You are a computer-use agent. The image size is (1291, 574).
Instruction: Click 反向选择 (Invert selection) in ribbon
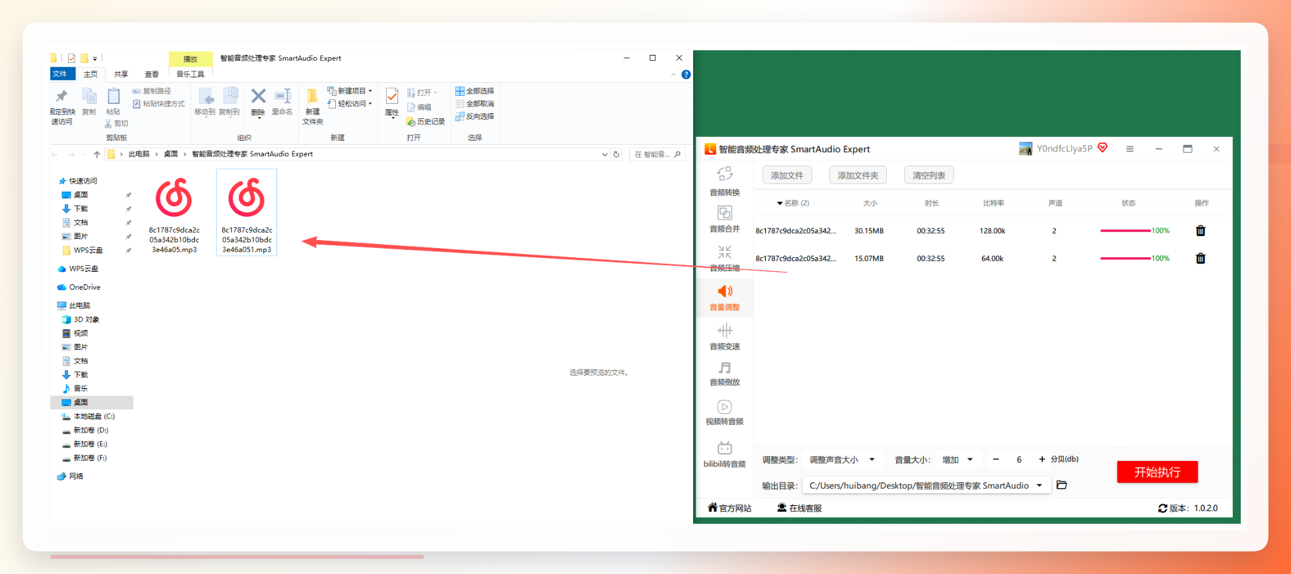pos(475,116)
